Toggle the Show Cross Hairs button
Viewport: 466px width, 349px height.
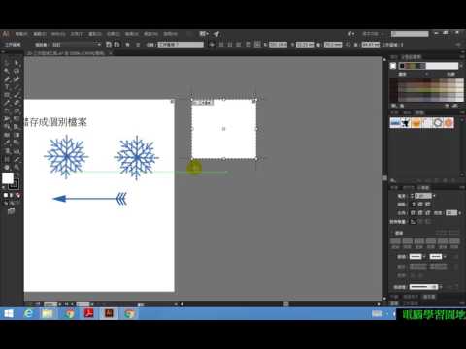tap(230, 45)
